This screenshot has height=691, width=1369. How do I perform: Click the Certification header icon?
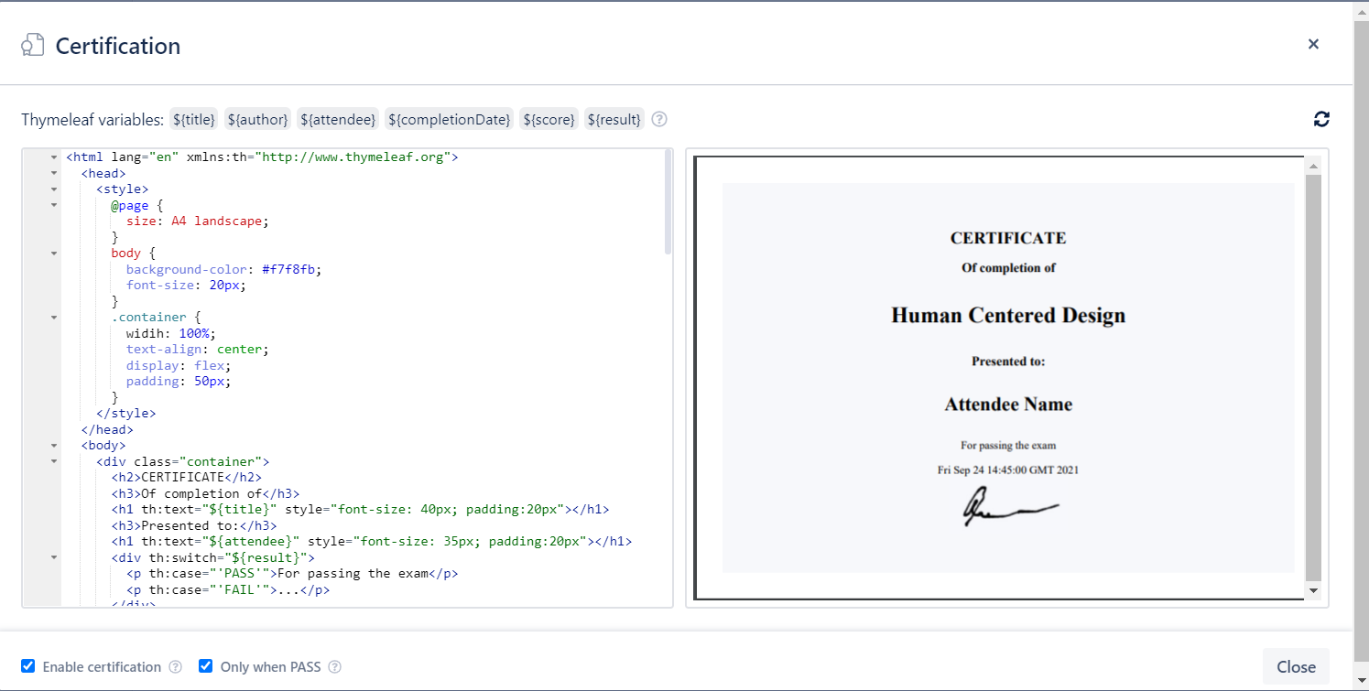click(33, 46)
